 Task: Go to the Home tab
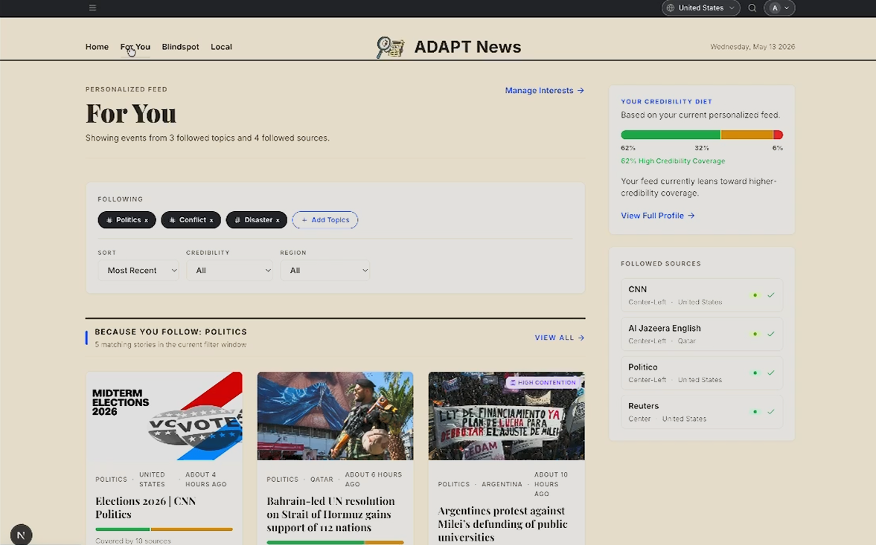[97, 47]
